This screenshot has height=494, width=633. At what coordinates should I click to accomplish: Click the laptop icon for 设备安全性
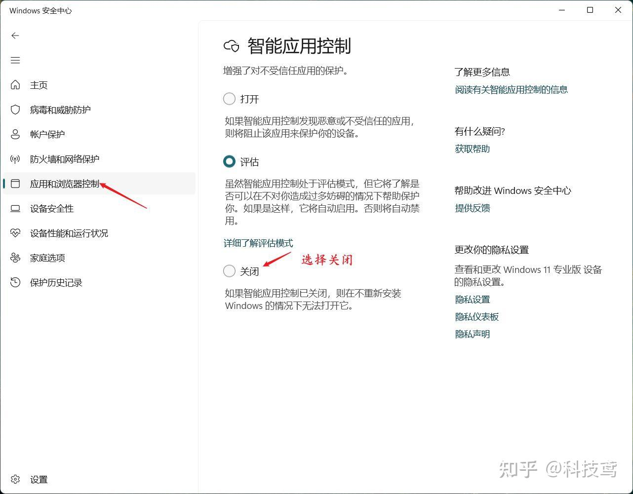pos(15,208)
